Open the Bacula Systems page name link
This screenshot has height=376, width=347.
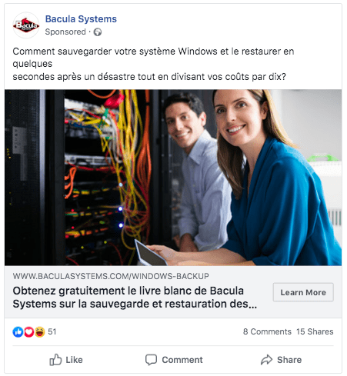pyautogui.click(x=81, y=19)
